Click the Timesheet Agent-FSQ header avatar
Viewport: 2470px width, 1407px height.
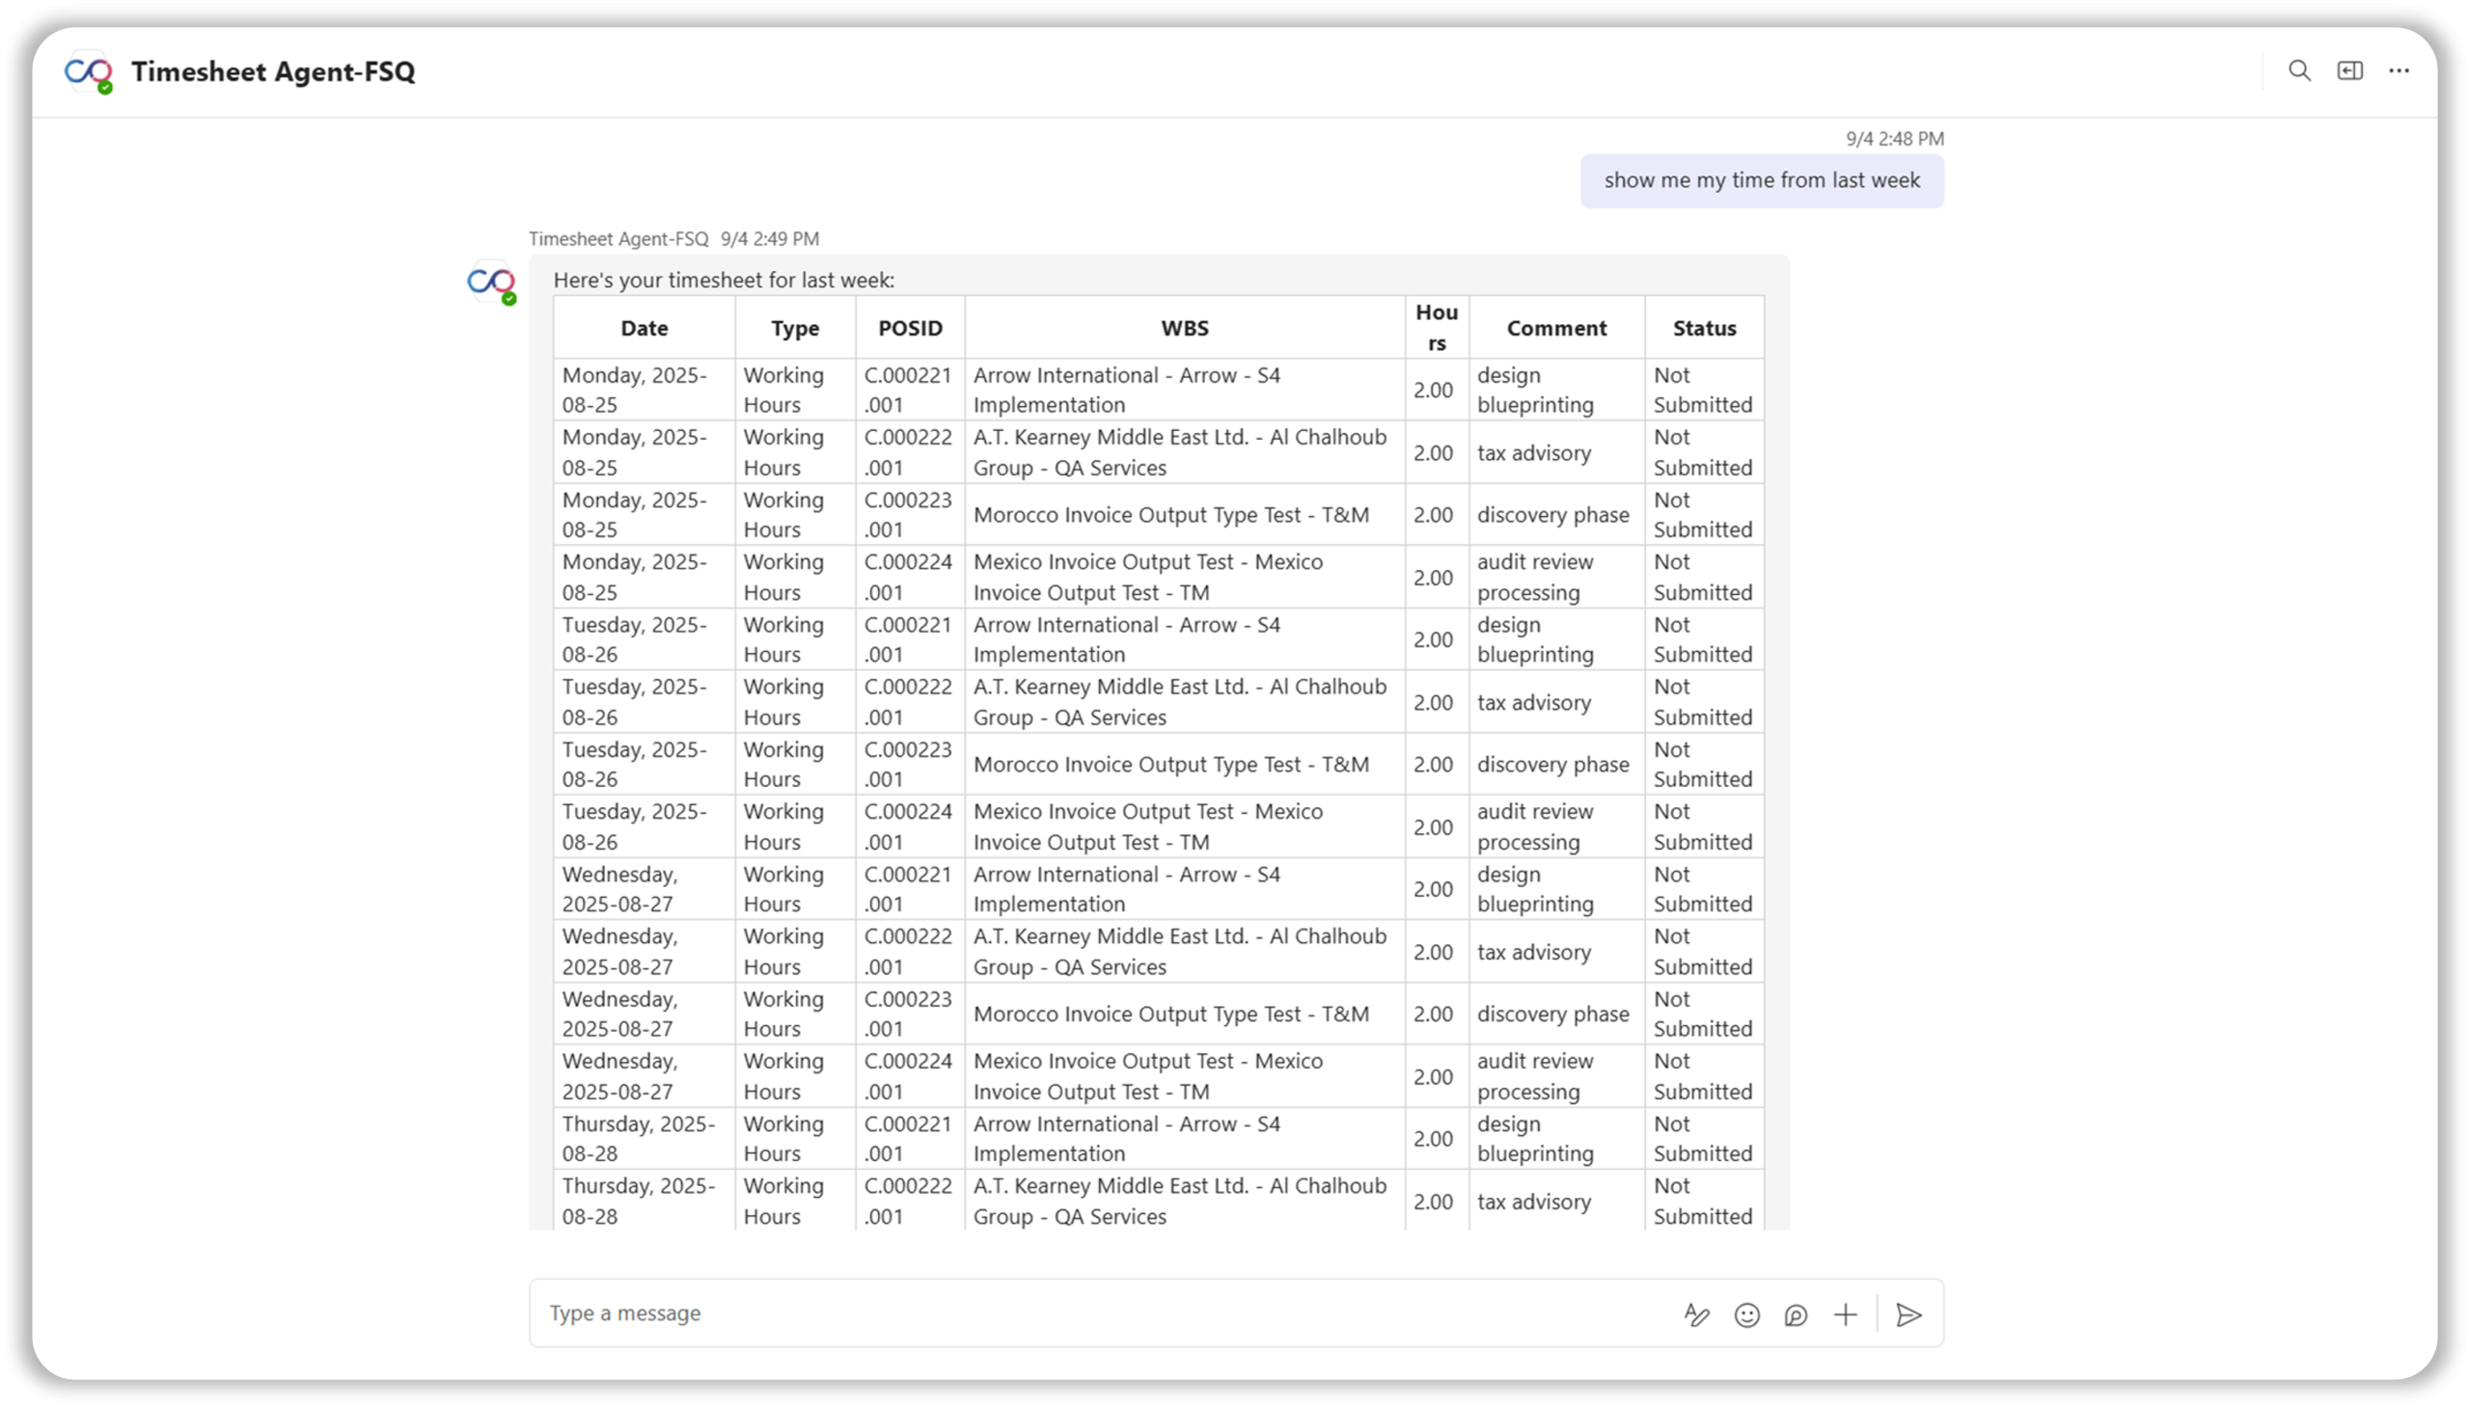coord(88,71)
